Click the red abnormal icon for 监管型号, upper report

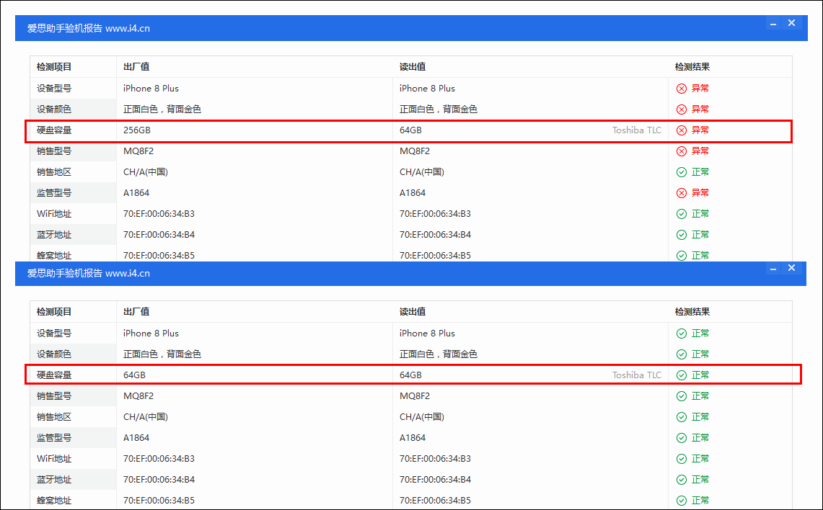tap(681, 193)
